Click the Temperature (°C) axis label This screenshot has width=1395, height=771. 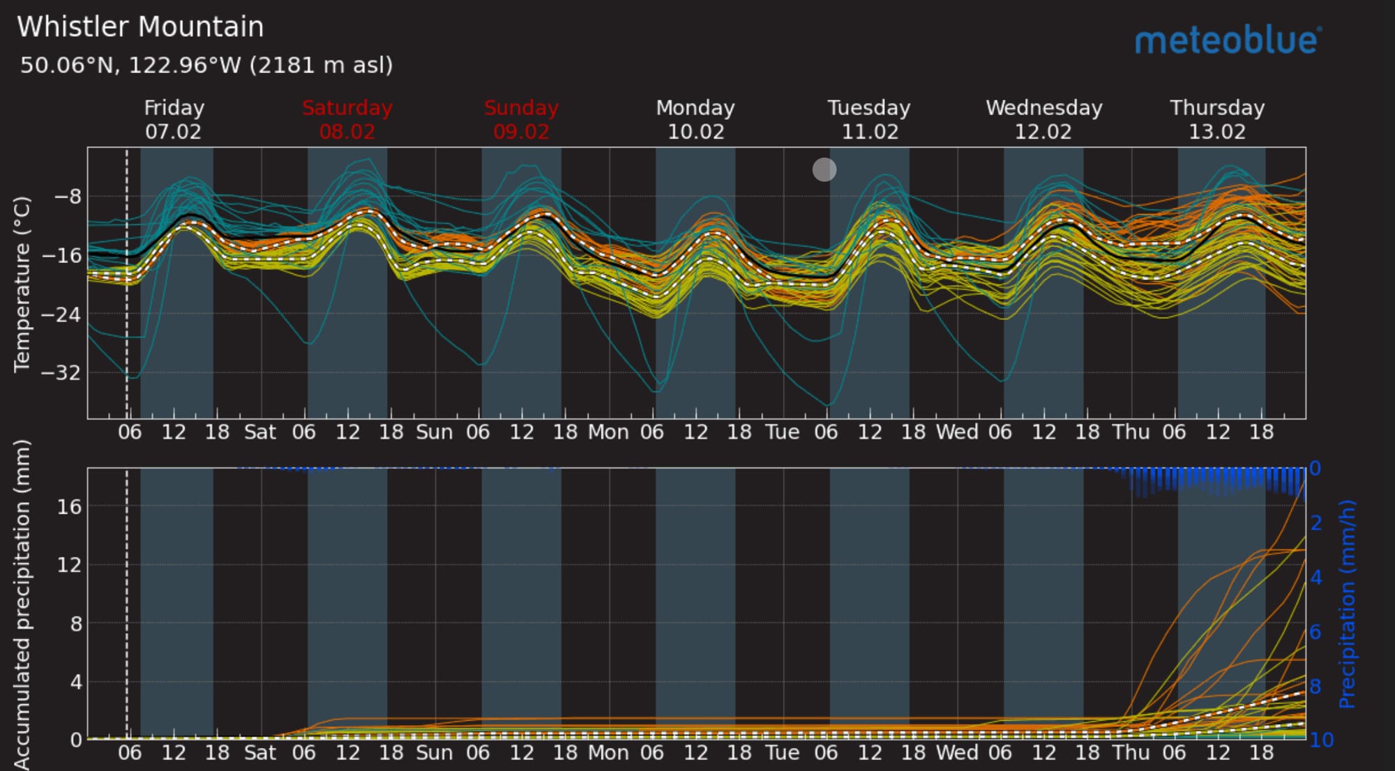[x=22, y=284]
